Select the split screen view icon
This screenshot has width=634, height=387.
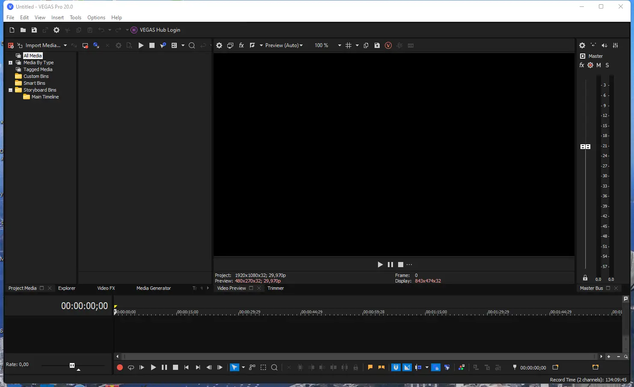[253, 45]
